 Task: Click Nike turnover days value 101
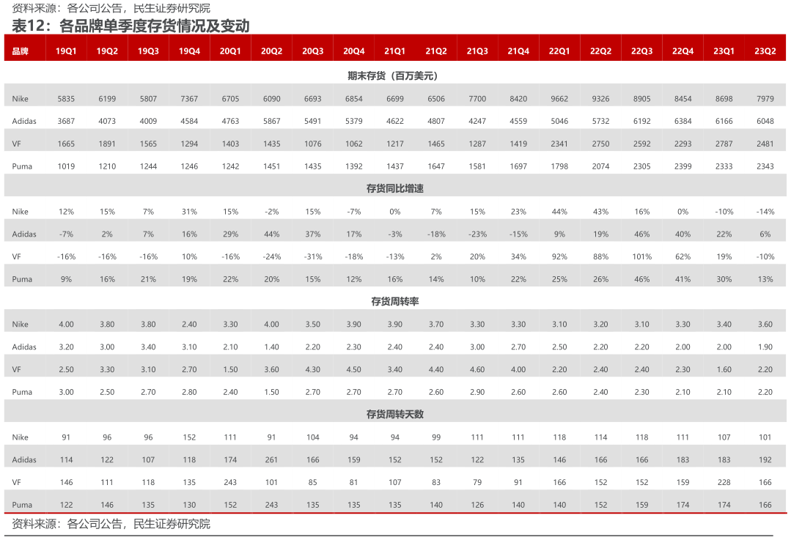765,437
